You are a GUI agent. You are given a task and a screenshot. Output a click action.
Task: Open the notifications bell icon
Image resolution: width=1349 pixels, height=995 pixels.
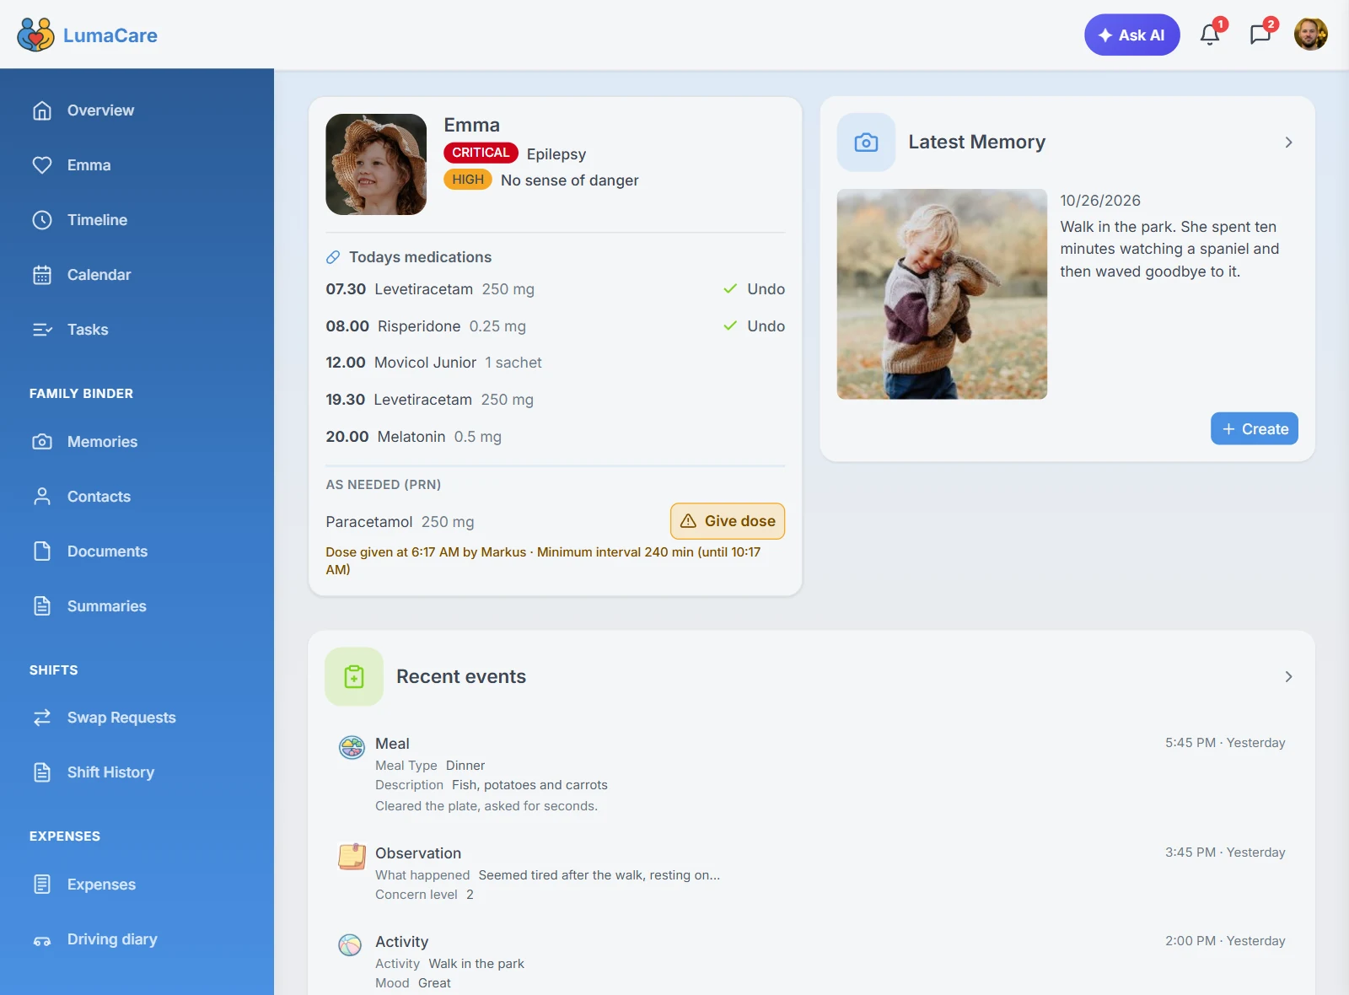pos(1210,35)
